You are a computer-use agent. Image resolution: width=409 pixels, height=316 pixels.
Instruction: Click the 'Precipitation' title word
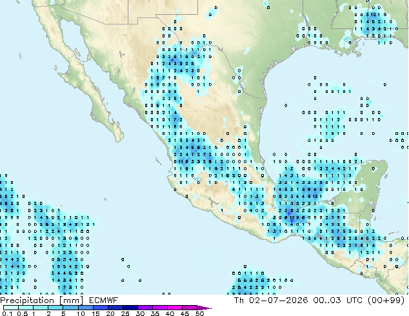(27, 301)
